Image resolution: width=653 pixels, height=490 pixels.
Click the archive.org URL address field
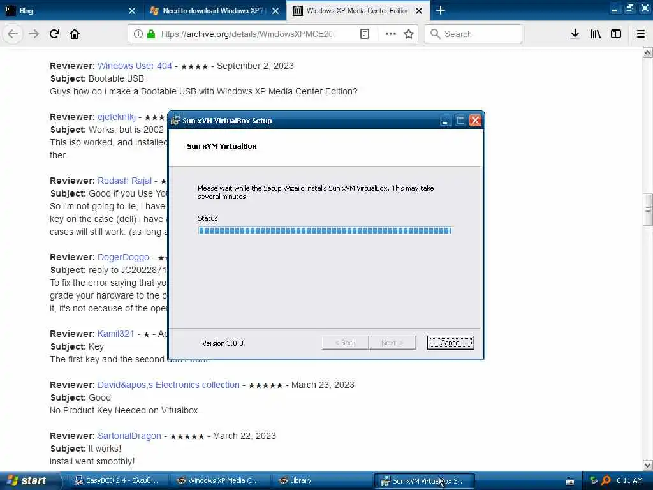pyautogui.click(x=248, y=34)
